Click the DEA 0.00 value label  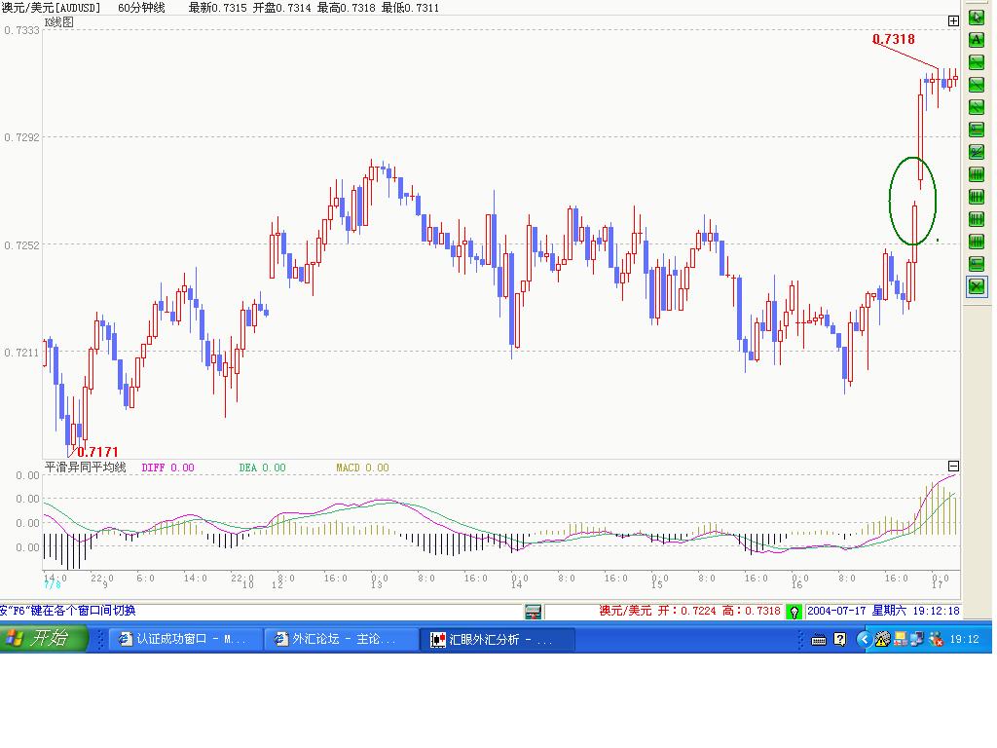(263, 467)
